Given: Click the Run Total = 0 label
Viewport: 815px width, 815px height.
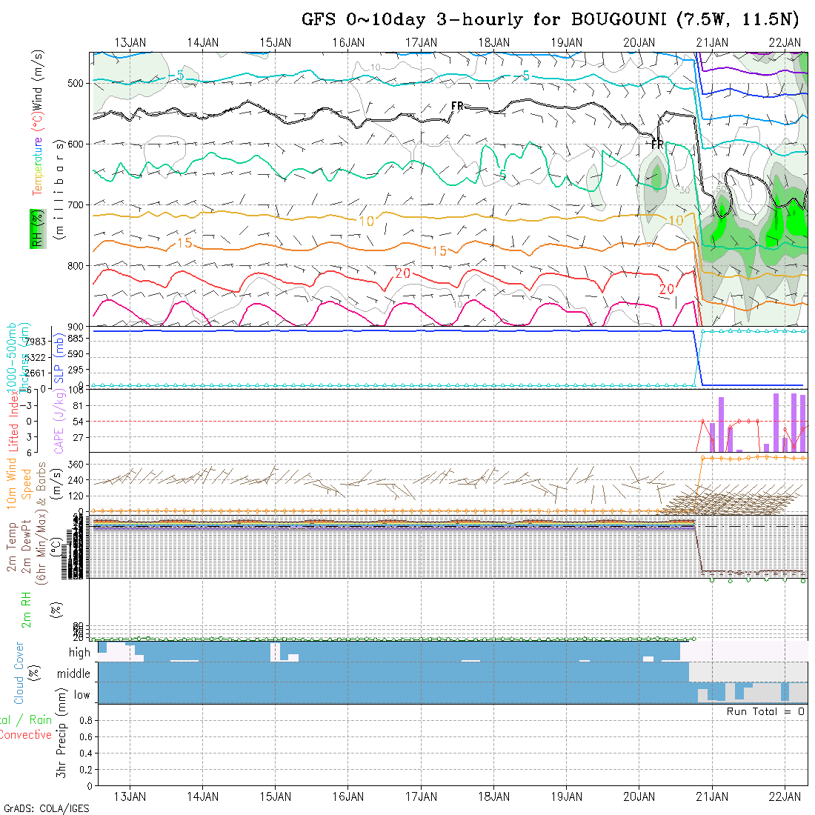Looking at the screenshot, I should coord(765,711).
